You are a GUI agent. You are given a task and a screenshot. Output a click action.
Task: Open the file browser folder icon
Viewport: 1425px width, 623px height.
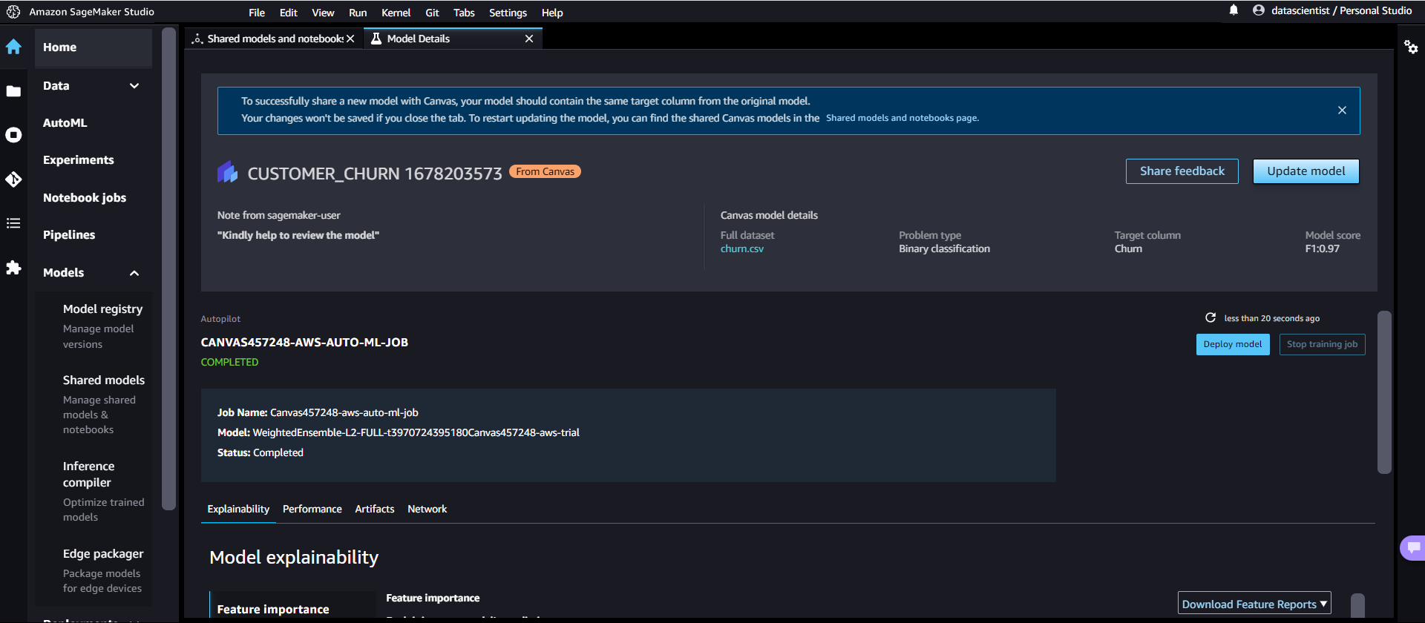[13, 91]
